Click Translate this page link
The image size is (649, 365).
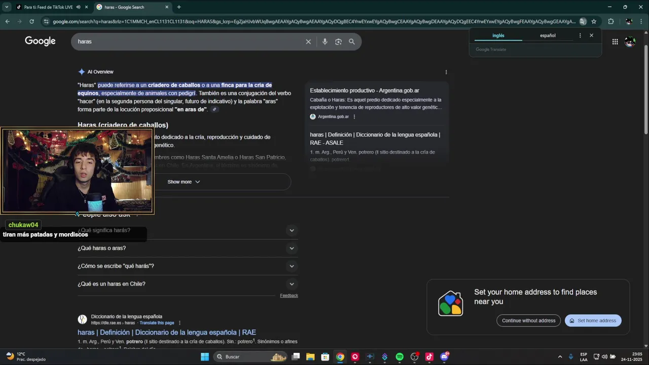click(x=157, y=323)
